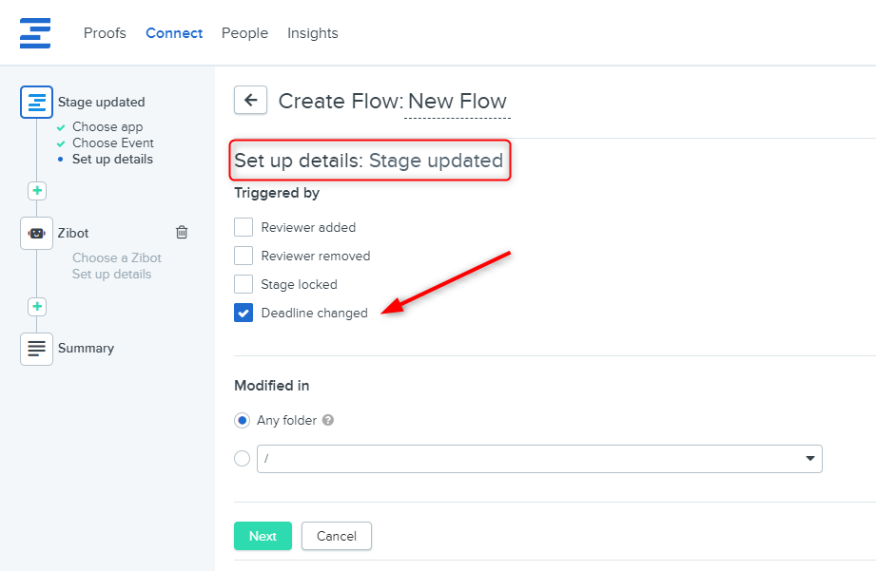Add step using plus above Summary
Viewport: 876px width, 571px height.
click(37, 307)
